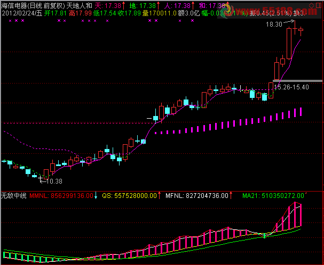Click the red up arrow beside MFNL value
The image size is (324, 265).
tap(231, 195)
